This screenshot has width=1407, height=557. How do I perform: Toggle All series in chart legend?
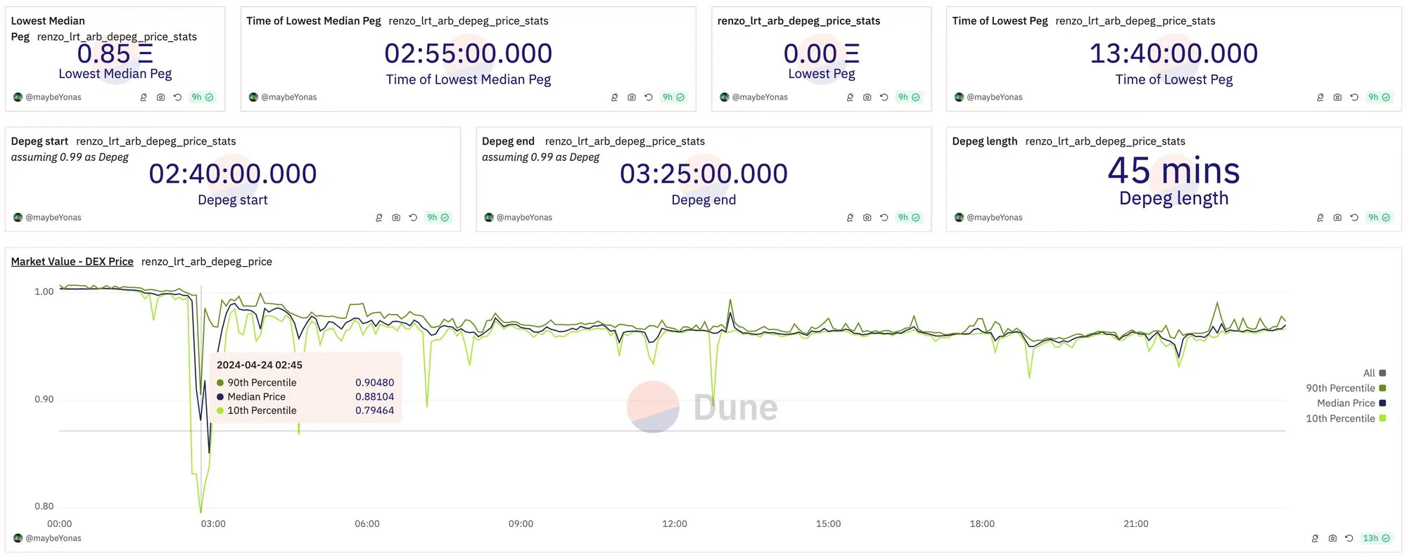click(1375, 374)
